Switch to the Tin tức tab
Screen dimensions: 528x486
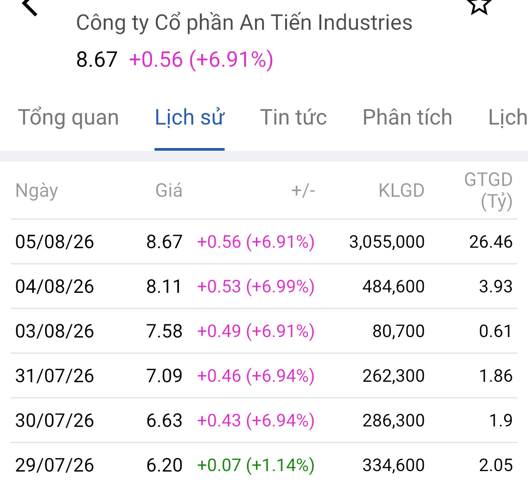click(x=293, y=117)
